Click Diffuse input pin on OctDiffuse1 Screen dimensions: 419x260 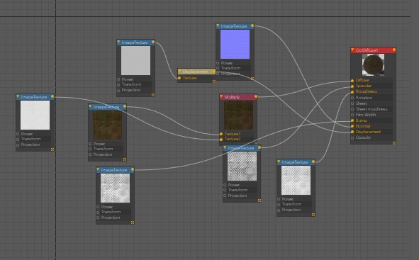click(352, 80)
